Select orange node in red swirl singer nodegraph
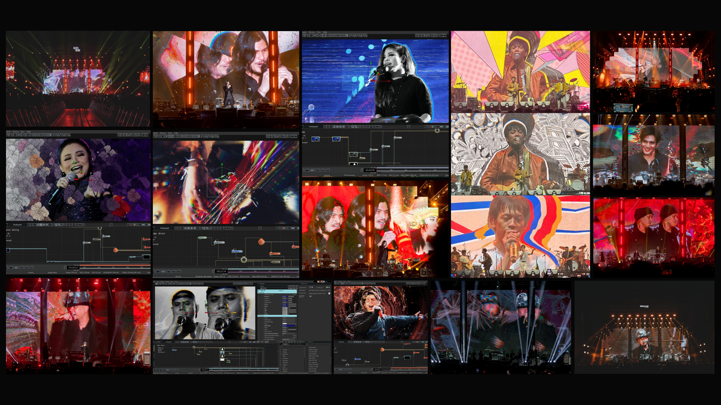Screen dimensions: 721x405 (382, 349)
